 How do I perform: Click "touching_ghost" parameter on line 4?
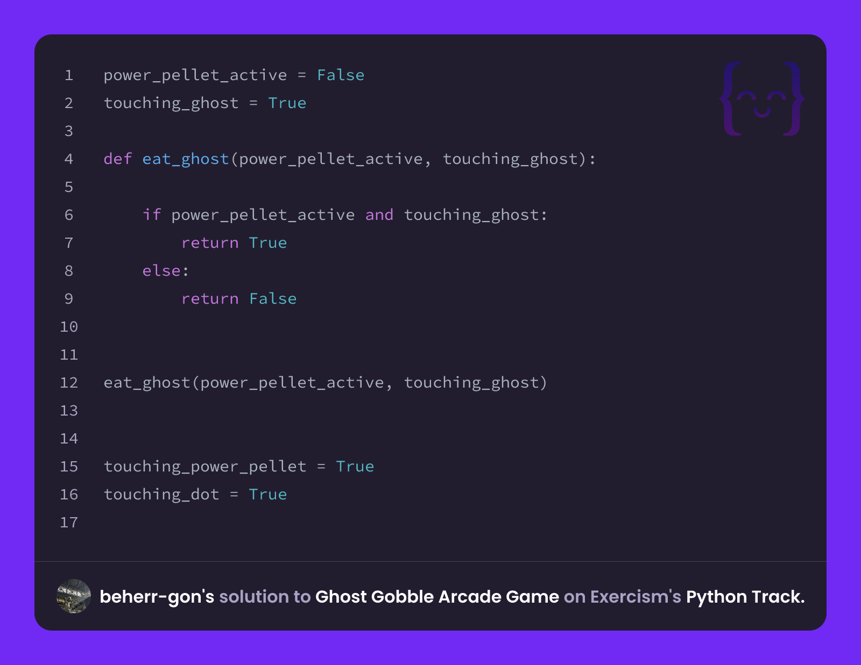click(x=510, y=159)
